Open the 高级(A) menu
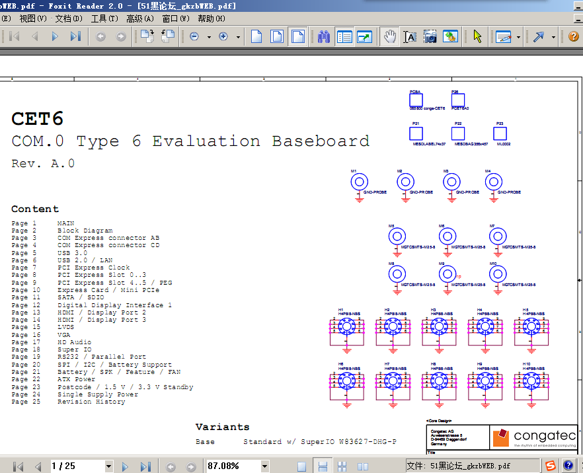583x473 pixels. (140, 18)
